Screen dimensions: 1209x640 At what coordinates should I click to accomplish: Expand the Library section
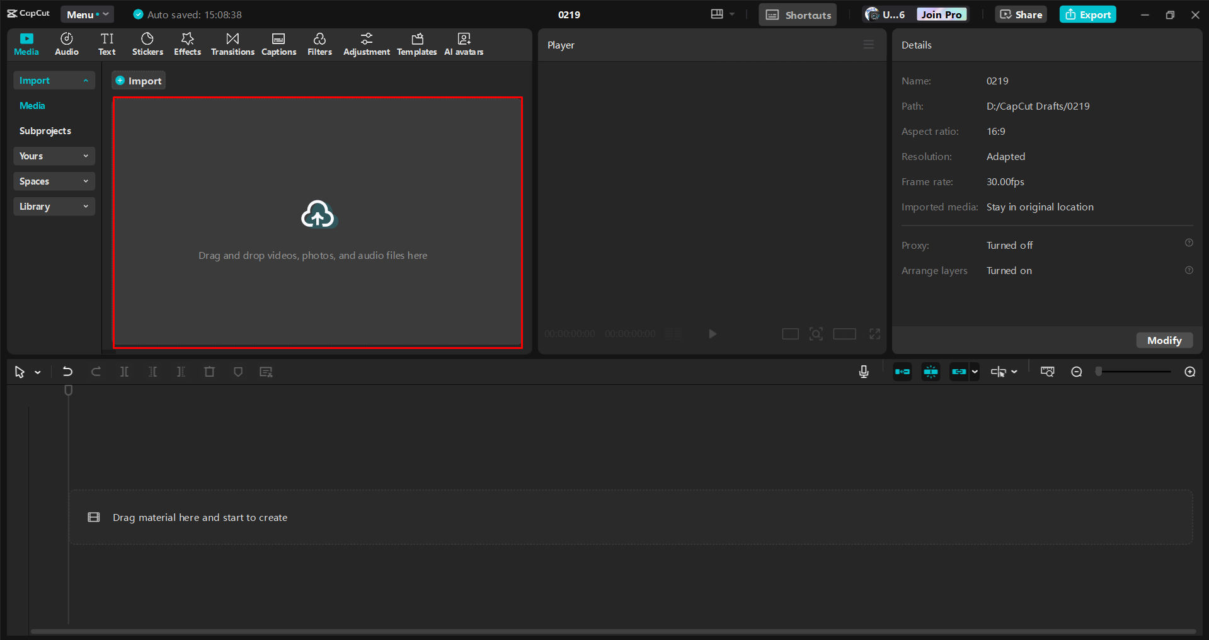[x=54, y=207]
